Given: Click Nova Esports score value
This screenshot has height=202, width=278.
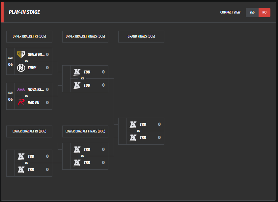Looking at the screenshot, I should [x=47, y=89].
